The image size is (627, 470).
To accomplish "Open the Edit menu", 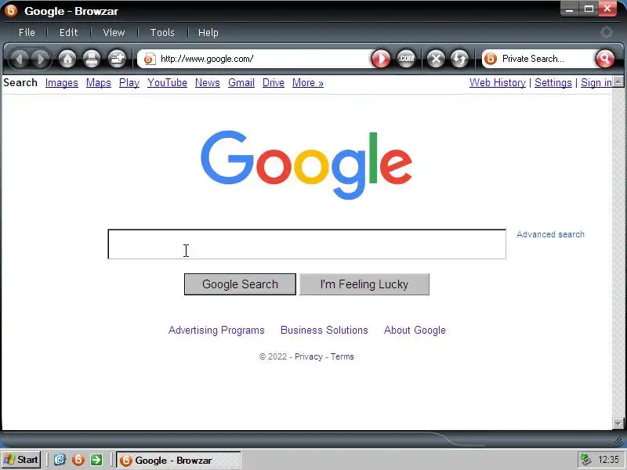I will click(x=69, y=32).
